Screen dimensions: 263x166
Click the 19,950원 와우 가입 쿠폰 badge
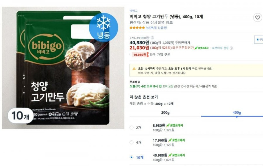139,55
